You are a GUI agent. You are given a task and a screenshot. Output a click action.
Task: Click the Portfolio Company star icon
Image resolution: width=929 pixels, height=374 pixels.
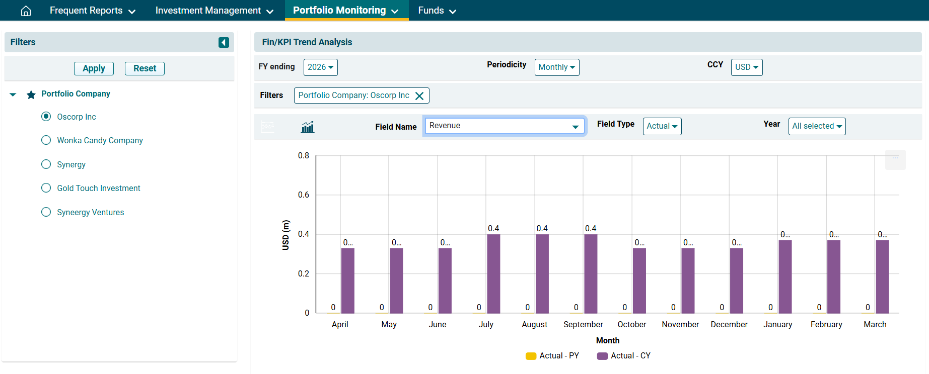coord(31,95)
